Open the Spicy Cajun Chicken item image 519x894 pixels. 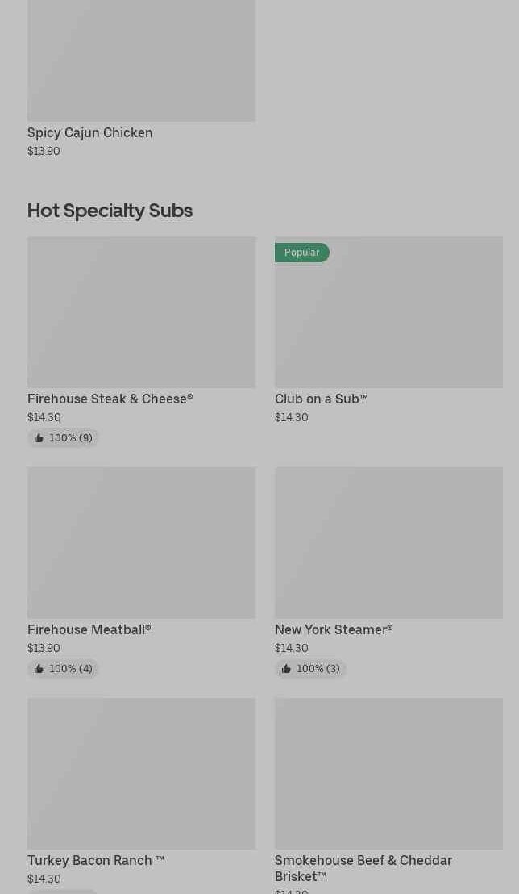click(141, 61)
